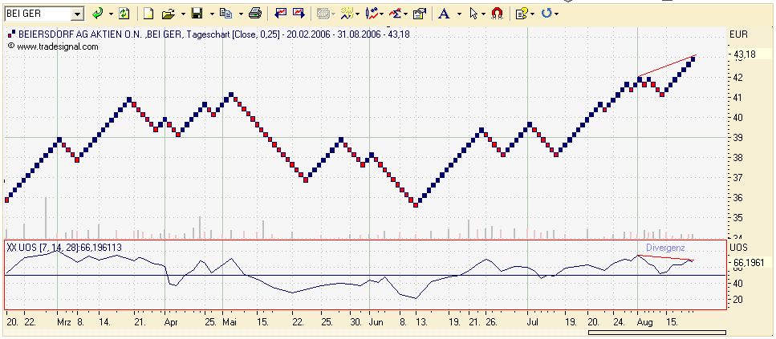Image resolution: width=776 pixels, height=339 pixels.
Task: Expand the help icon dropdown arrow
Action: point(532,14)
